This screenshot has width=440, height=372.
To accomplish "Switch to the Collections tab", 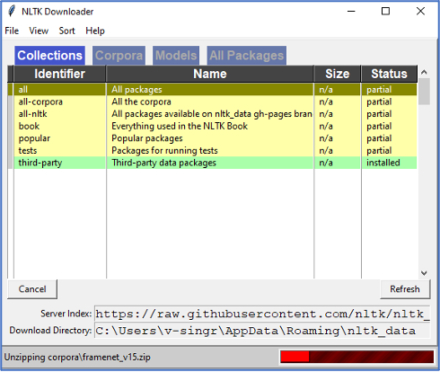I will 49,56.
